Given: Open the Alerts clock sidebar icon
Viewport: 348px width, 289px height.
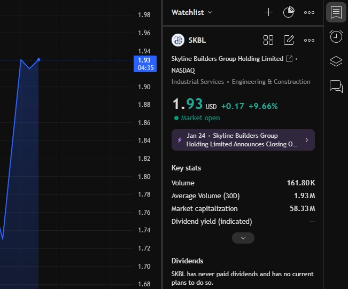Looking at the screenshot, I should 336,36.
